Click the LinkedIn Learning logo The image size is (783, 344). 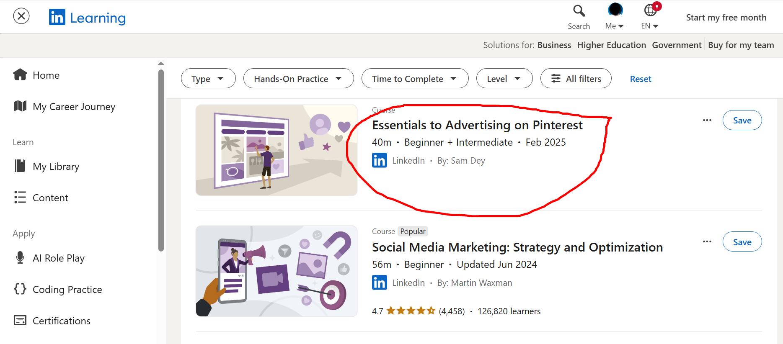click(x=87, y=18)
